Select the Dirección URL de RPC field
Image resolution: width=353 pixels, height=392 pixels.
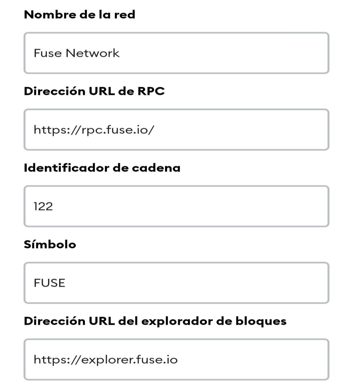[x=176, y=130]
